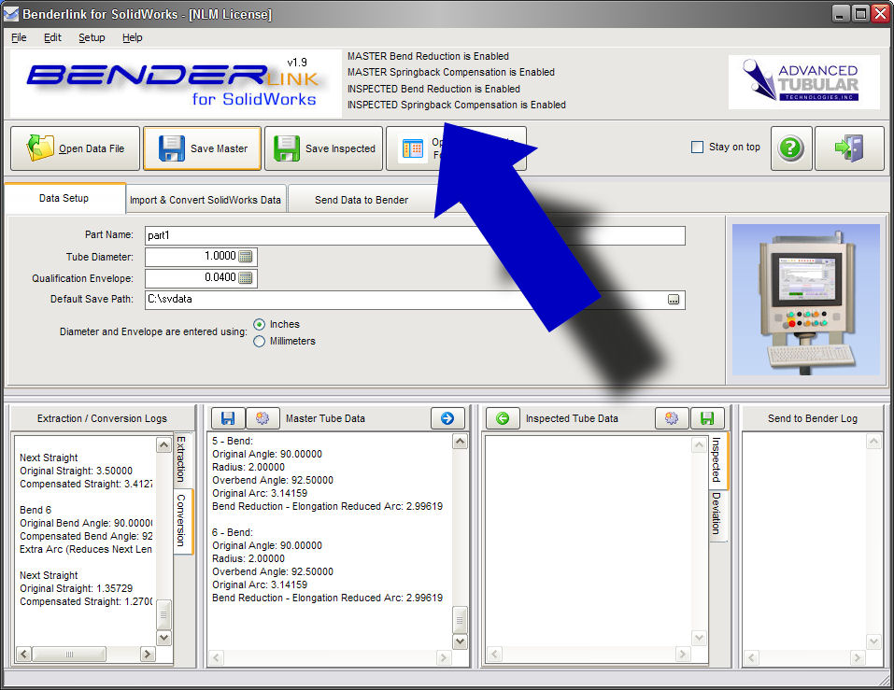Click the Part Name input field

[414, 236]
